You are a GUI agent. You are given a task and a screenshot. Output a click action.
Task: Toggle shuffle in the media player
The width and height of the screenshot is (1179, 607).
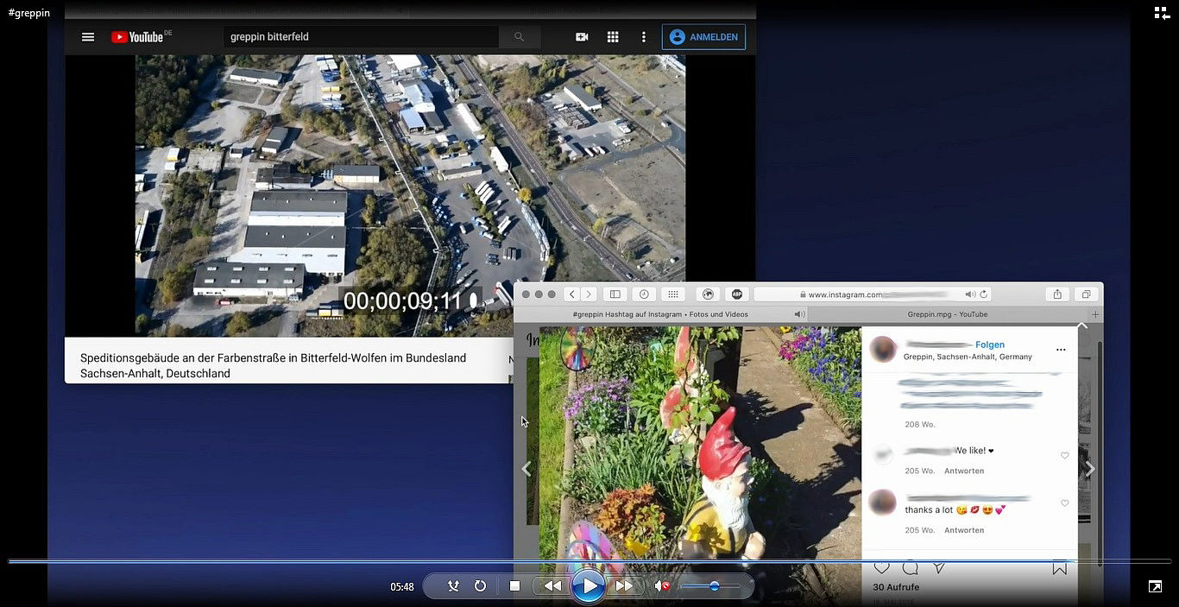tap(453, 586)
